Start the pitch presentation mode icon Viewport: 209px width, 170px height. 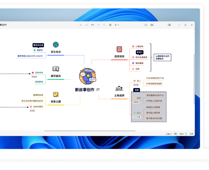[152, 25]
